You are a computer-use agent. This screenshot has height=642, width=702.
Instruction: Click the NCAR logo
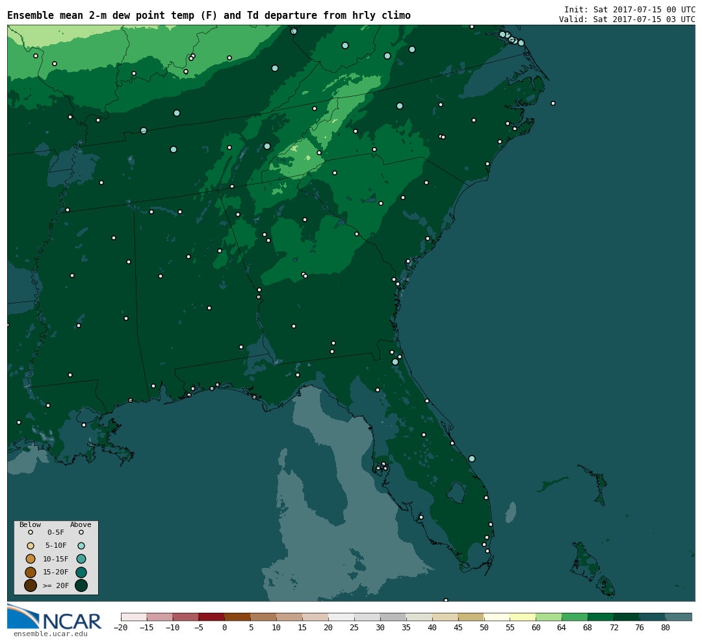pos(55,617)
